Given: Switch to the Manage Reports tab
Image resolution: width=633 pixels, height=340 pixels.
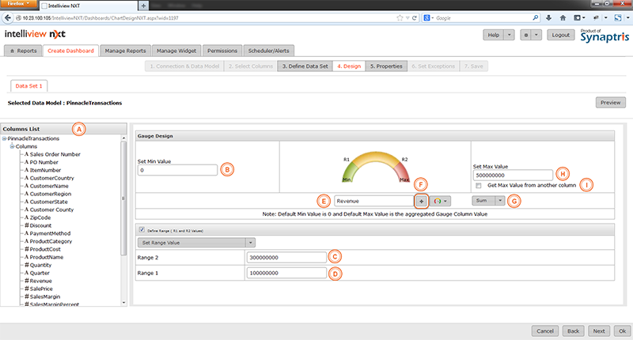Looking at the screenshot, I should 126,51.
